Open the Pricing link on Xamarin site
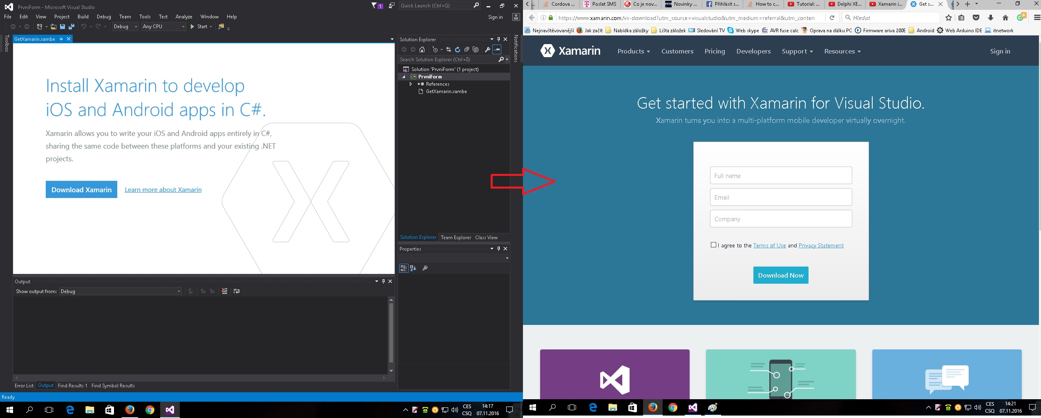The height and width of the screenshot is (418, 1041). [x=715, y=51]
